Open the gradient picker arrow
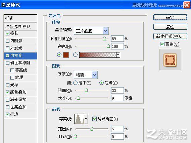The height and width of the screenshot is (143, 191). pyautogui.click(x=118, y=55)
